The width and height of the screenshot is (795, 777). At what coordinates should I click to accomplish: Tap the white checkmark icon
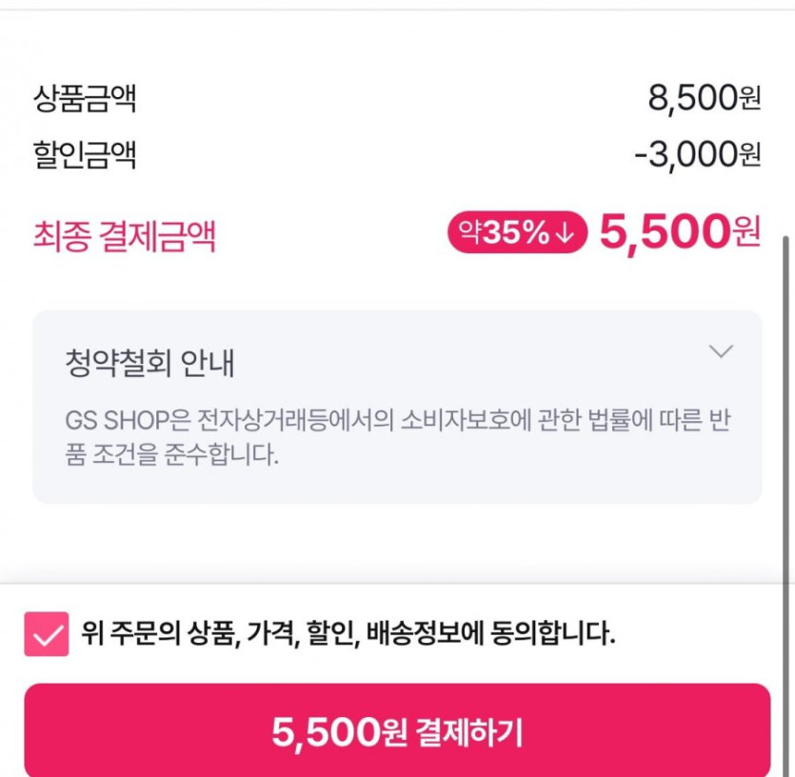(x=47, y=634)
